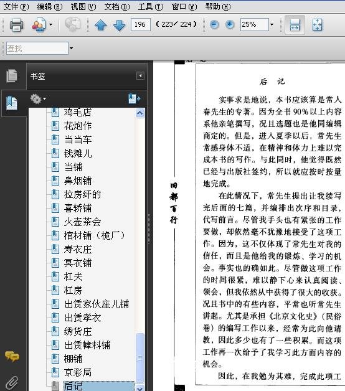Open the Attachments paperclip icon
The width and height of the screenshot is (345, 391).
coord(12,383)
